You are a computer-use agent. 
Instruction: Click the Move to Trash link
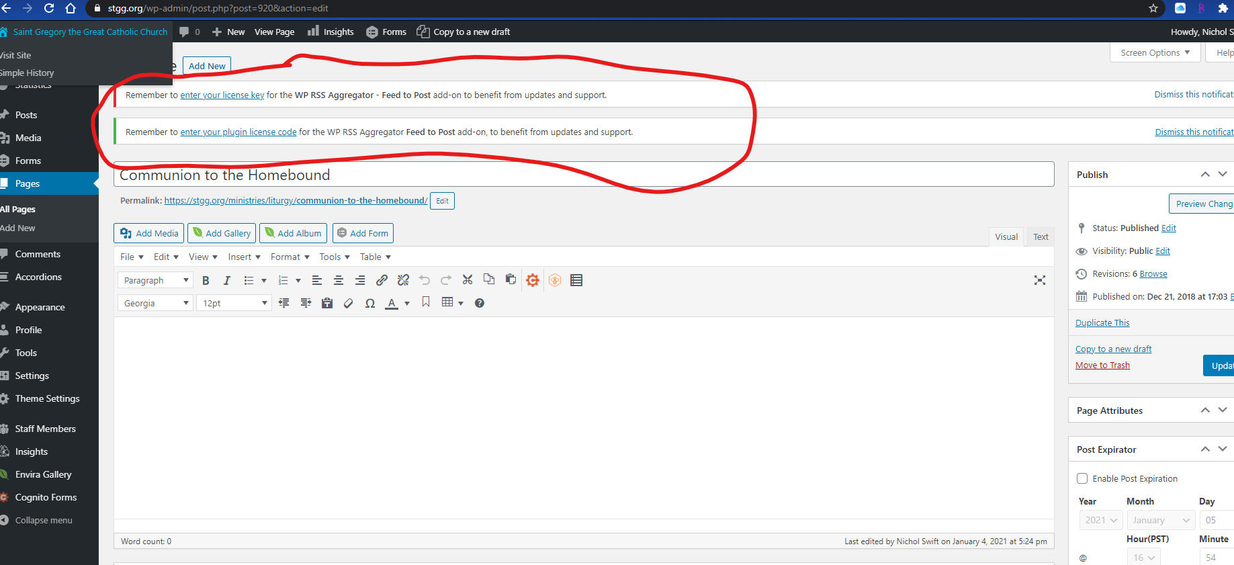1102,365
